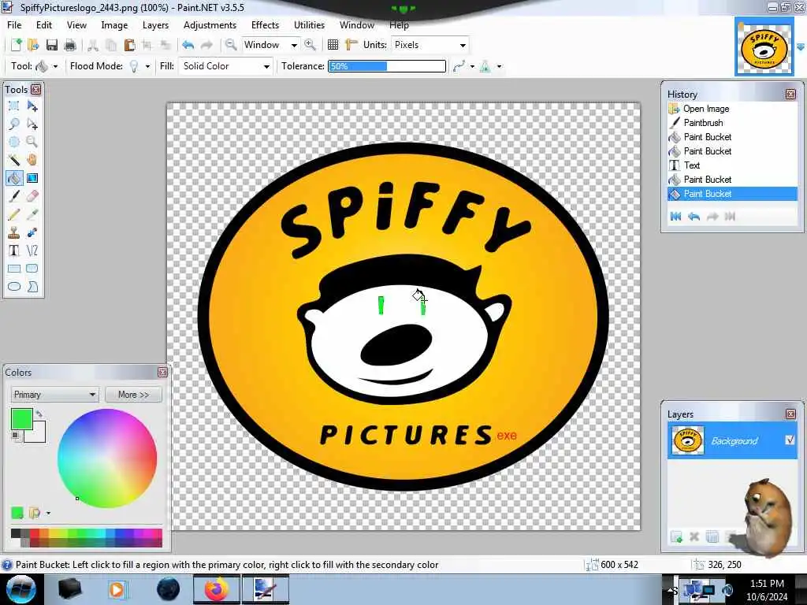This screenshot has width=807, height=605.
Task: Open the palette management dropdown arrow
Action: (x=48, y=513)
